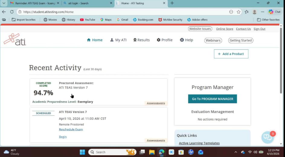
Task: Open the Movies bookmark
Action: point(50,20)
